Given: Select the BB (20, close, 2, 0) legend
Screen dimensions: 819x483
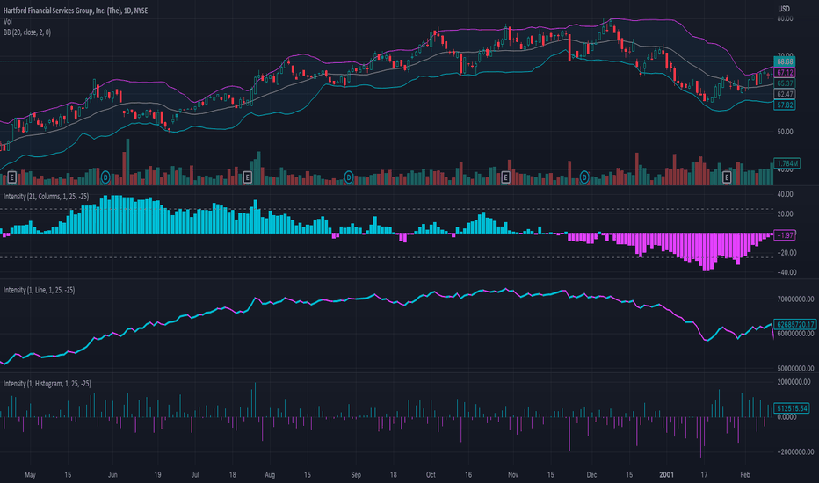Looking at the screenshot, I should [27, 32].
